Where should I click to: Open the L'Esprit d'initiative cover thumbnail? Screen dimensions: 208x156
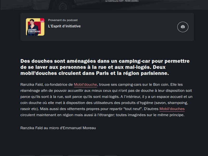point(35,27)
